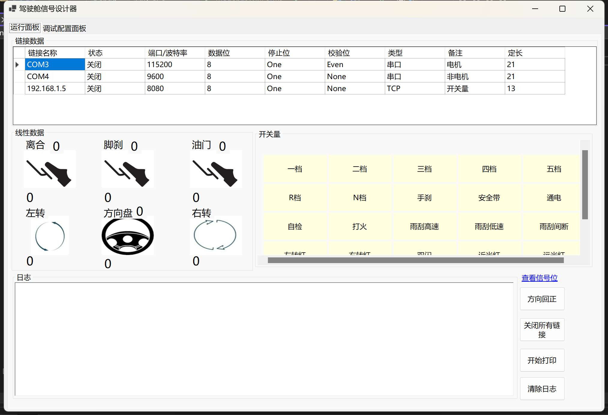This screenshot has width=608, height=415.
Task: Click the 状态 column header
Action: 115,53
